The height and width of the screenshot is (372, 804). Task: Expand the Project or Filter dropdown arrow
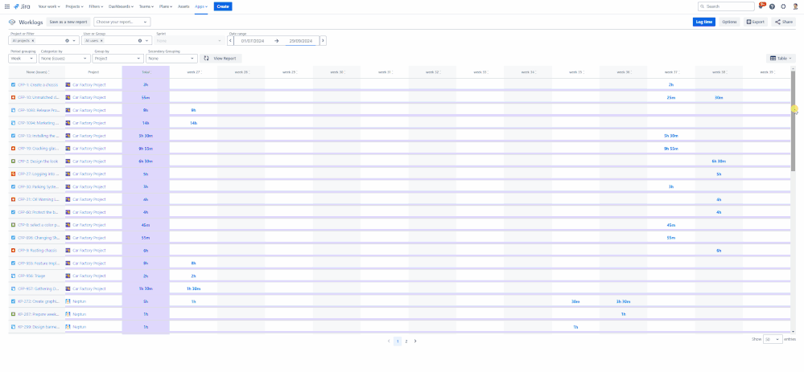click(76, 40)
